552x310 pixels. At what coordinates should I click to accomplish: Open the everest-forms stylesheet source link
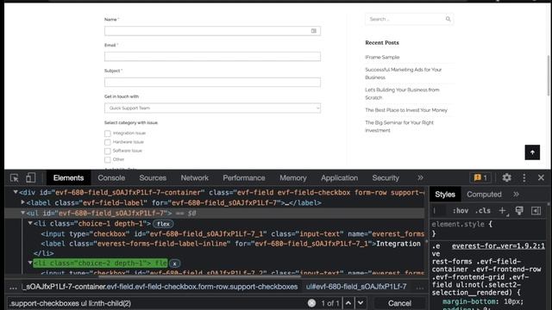coord(499,246)
